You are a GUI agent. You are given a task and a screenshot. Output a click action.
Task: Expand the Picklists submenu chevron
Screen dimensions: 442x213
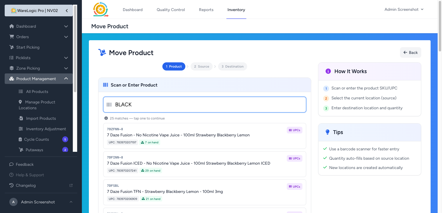(66, 58)
